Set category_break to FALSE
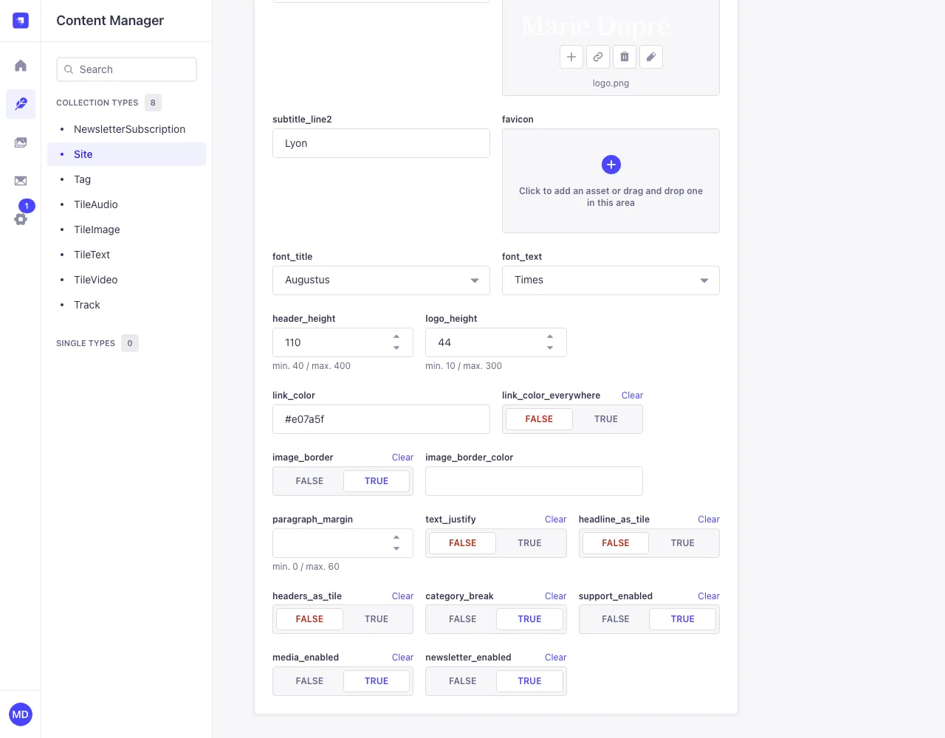The height and width of the screenshot is (738, 945). click(463, 619)
